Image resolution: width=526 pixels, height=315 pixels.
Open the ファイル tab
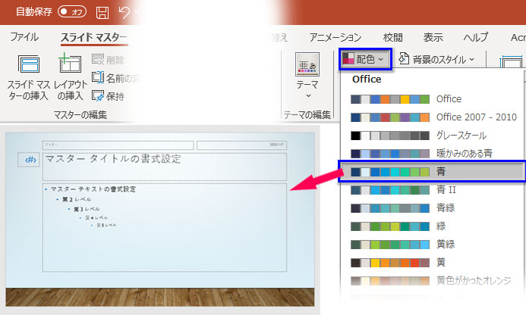tap(24, 37)
